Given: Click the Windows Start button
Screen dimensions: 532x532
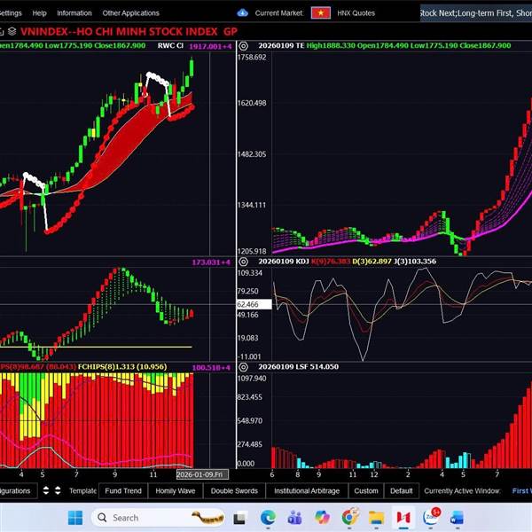Looking at the screenshot, I should tap(76, 517).
